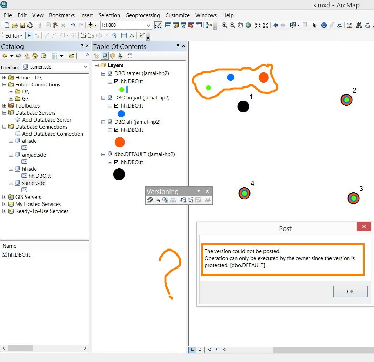Select the Identify info tool
Image resolution: width=374 pixels, height=362 pixels.
point(324,25)
